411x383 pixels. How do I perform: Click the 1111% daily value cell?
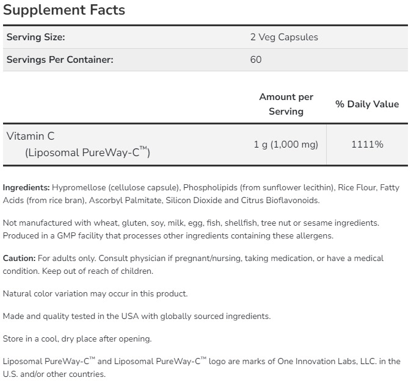coord(367,145)
